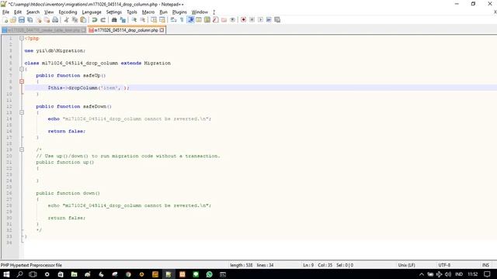497x279 pixels.
Task: Toggle file monitoring eye icon
Action: 233,20
